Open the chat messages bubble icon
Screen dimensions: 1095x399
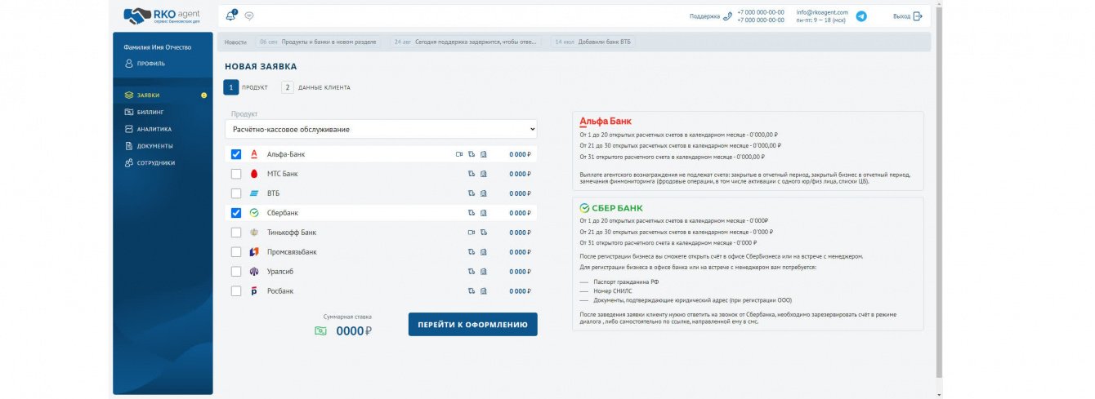pyautogui.click(x=249, y=16)
